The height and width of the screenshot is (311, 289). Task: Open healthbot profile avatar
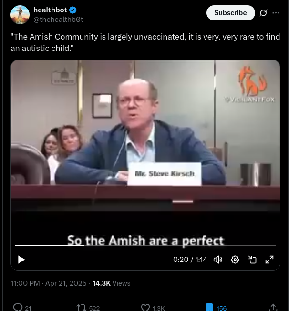click(x=20, y=15)
